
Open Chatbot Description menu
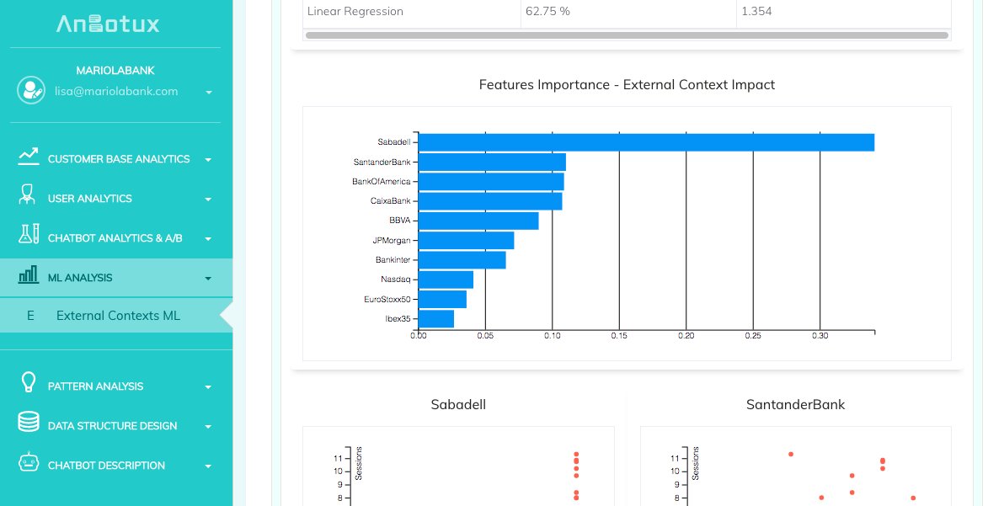[x=116, y=466]
